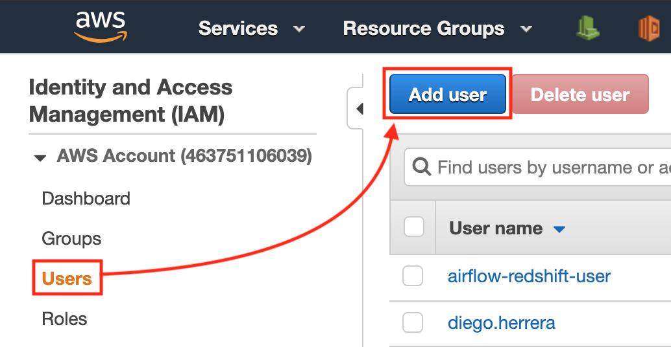Sort by User name column arrow

559,230
